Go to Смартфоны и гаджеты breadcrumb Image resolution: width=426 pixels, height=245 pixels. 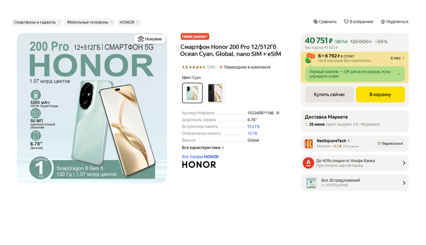[37, 22]
